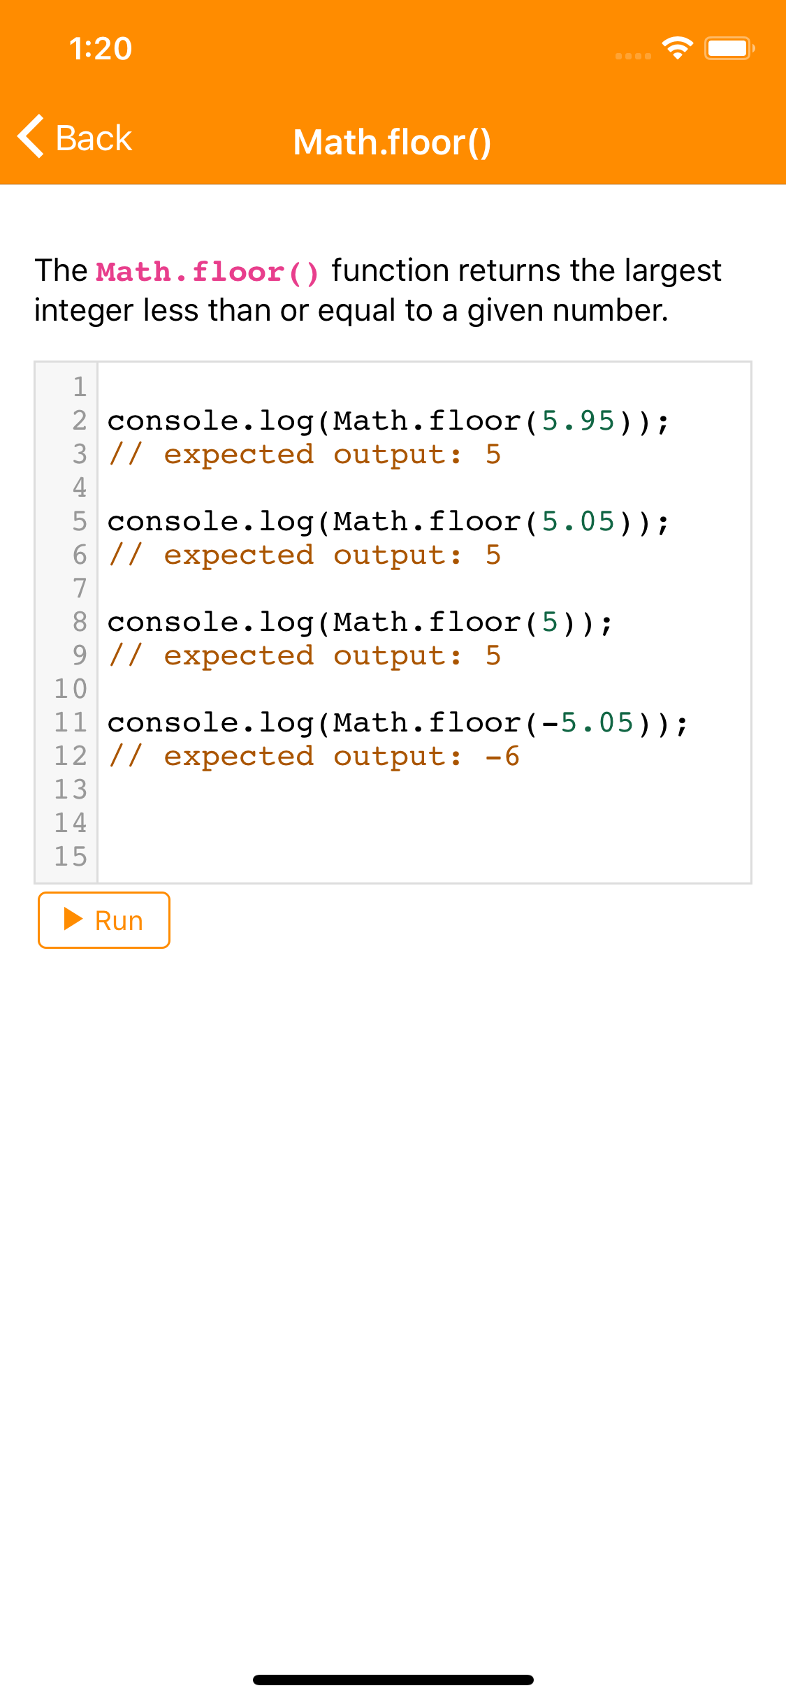This screenshot has width=786, height=1702.
Task: Tap line number 1 to toggle selection
Action: 79,387
